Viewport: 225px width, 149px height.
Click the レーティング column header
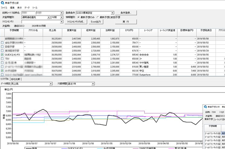coord(148,32)
